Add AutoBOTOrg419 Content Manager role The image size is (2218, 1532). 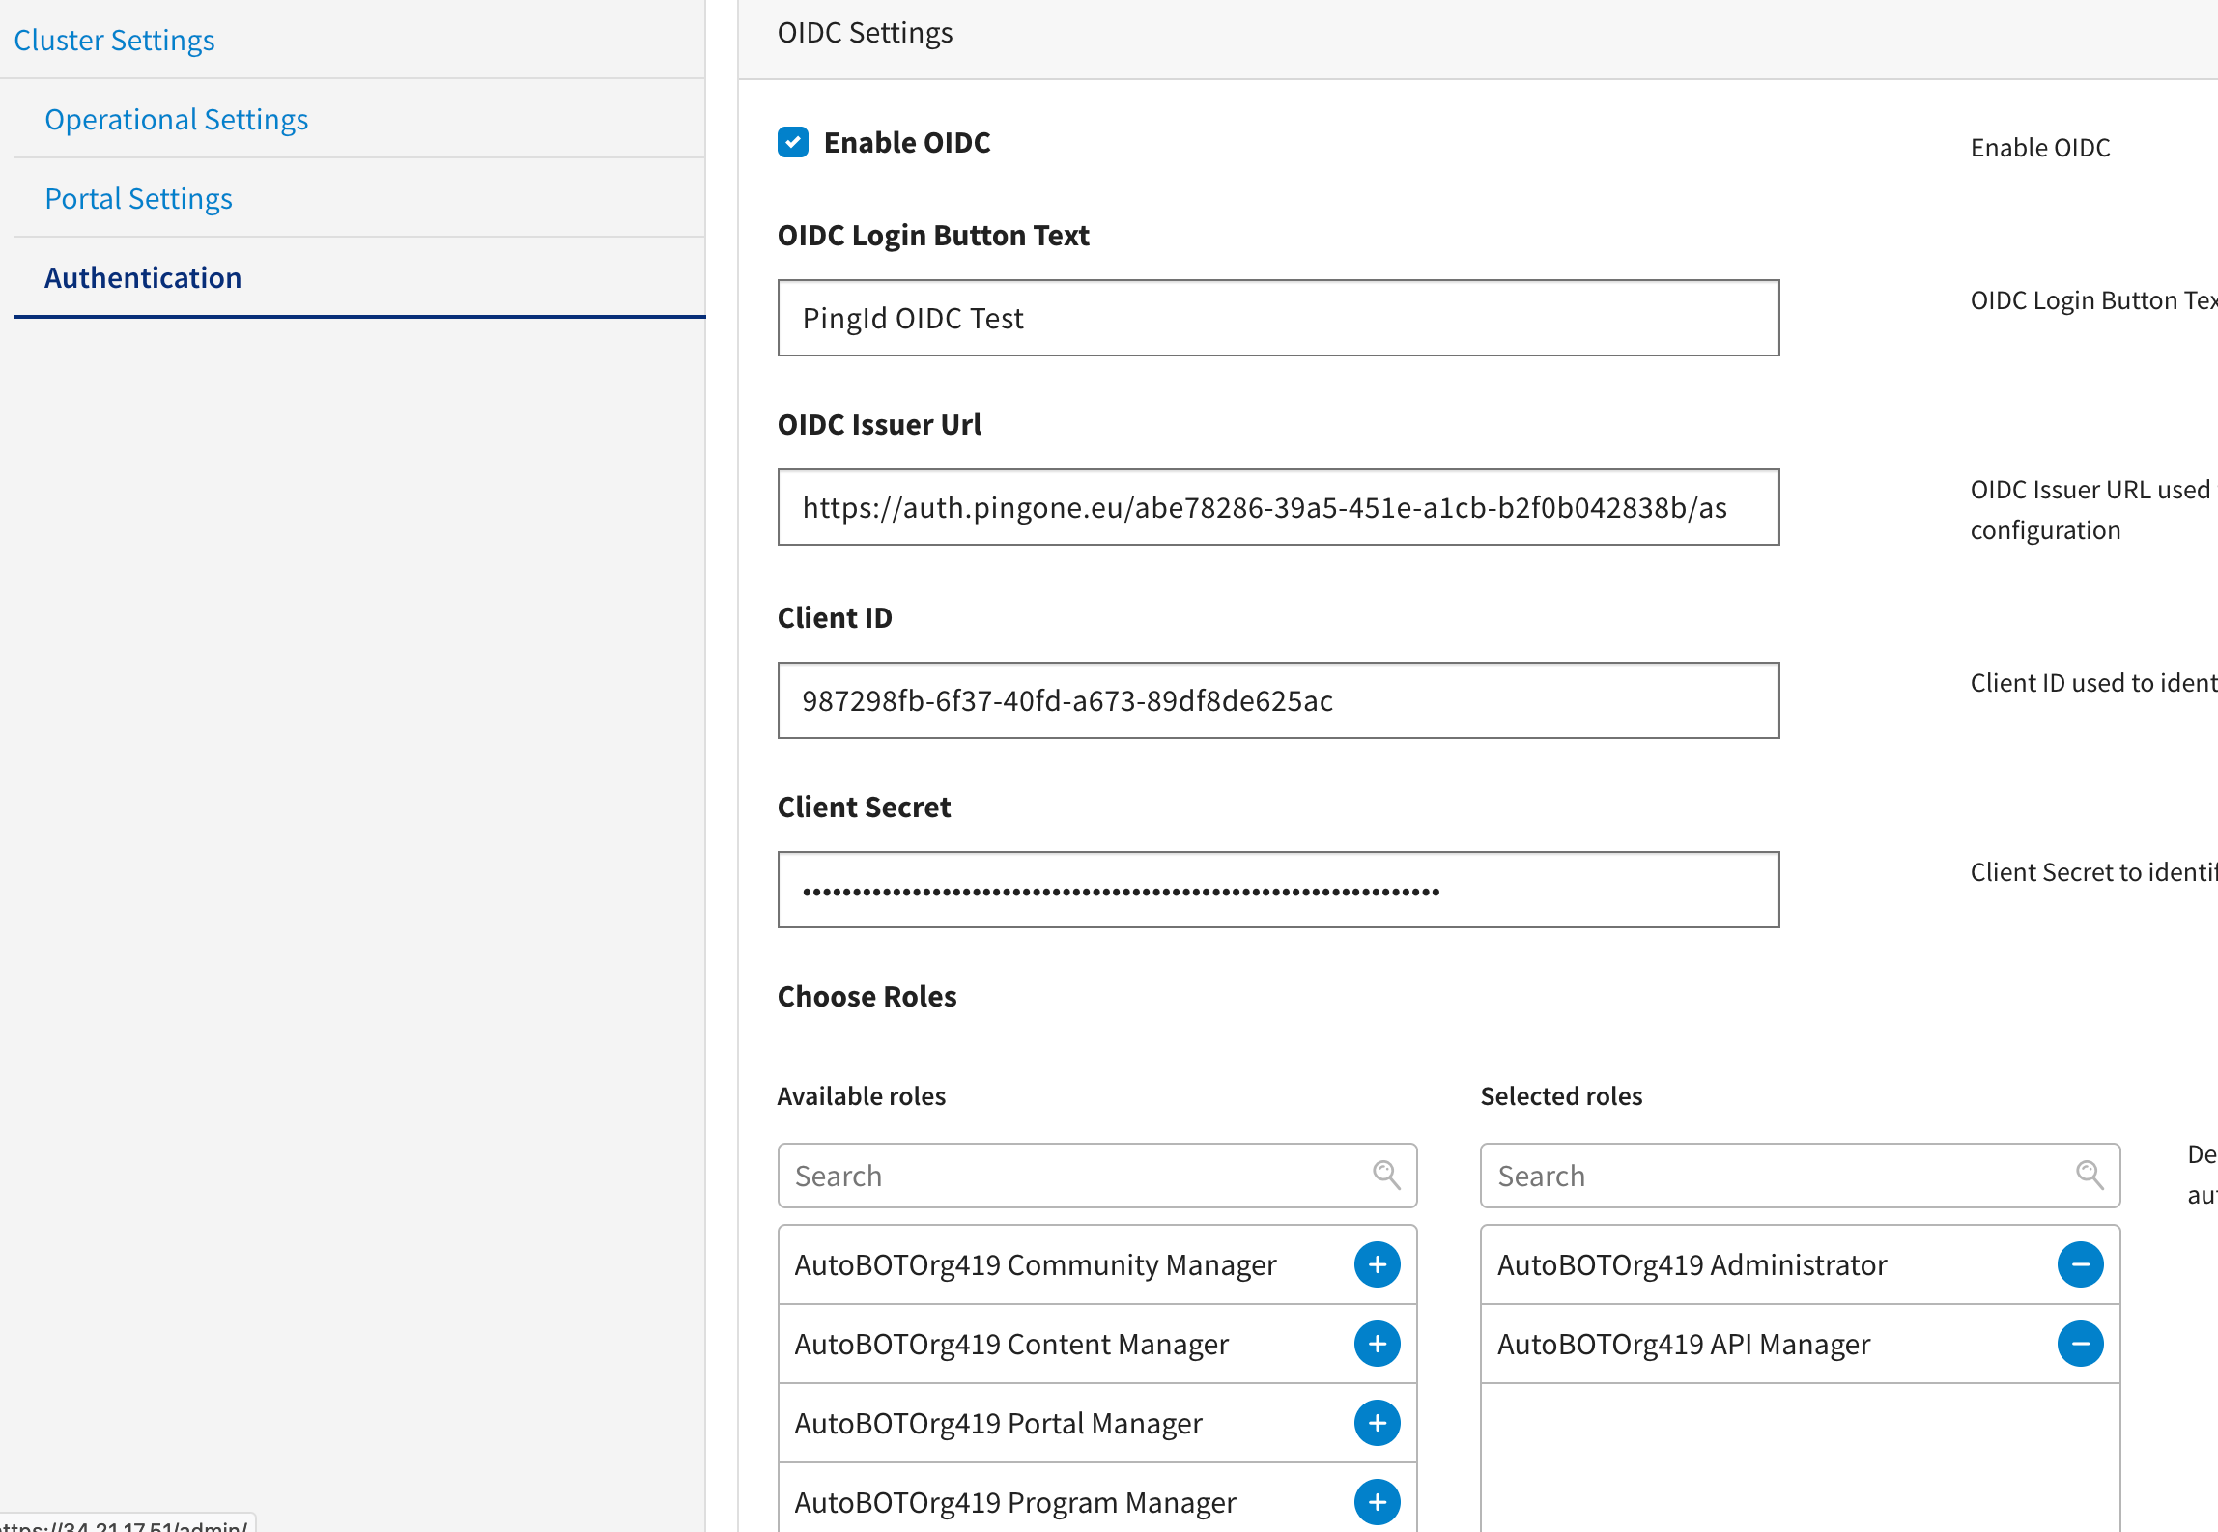[x=1377, y=1344]
